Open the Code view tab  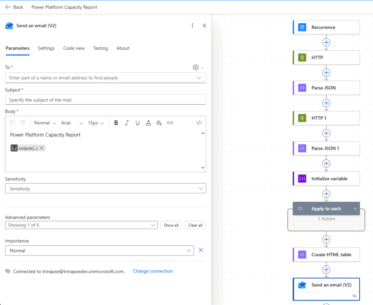pos(74,48)
